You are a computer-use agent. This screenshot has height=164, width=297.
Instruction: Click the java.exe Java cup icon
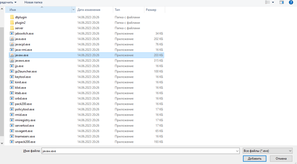pos(12,39)
